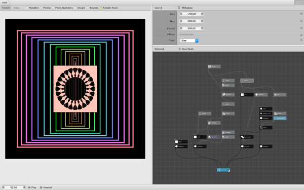This screenshot has height=190, width=304.
Task: Select the scale1 node
Action: (266, 128)
